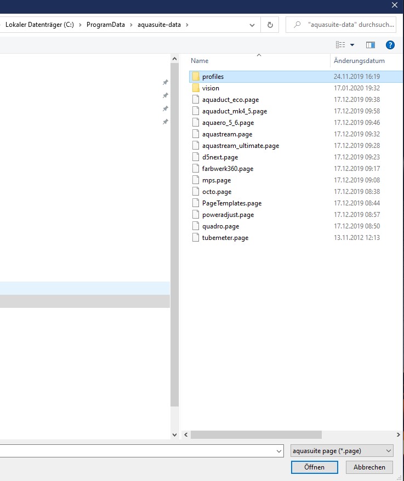Open the view options dropdown arrow
The height and width of the screenshot is (481, 404).
[352, 45]
